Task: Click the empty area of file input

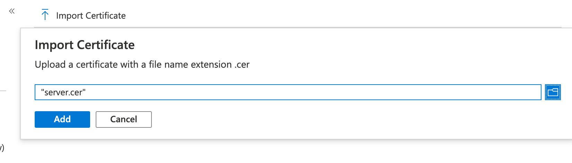Action: point(312,92)
